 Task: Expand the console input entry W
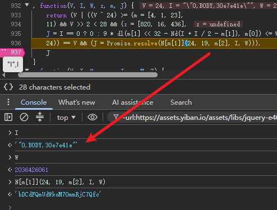(10, 157)
